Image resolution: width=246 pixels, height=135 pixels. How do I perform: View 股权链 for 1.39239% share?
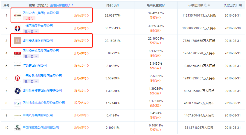click(155, 93)
